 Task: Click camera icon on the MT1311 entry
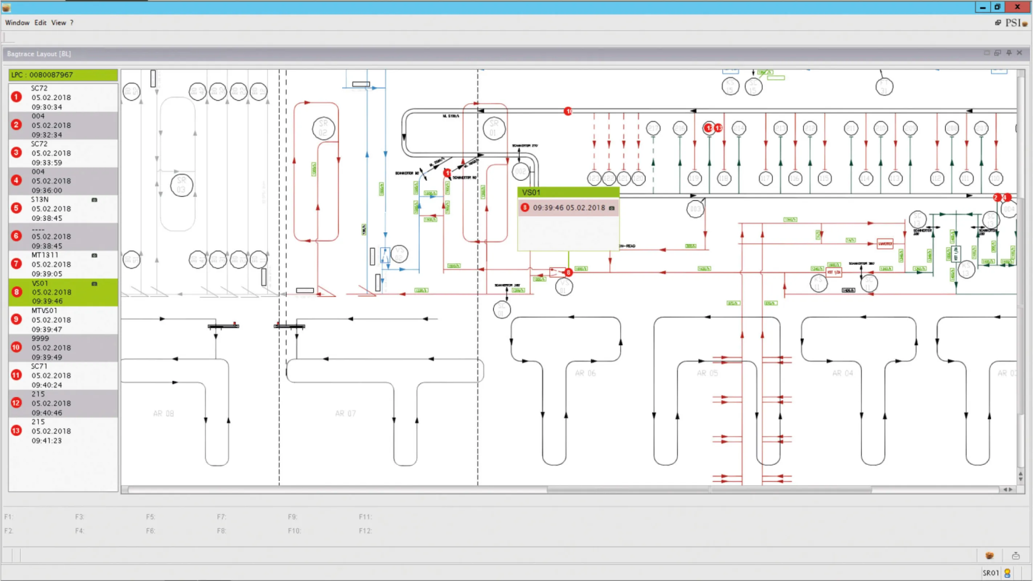pyautogui.click(x=94, y=255)
